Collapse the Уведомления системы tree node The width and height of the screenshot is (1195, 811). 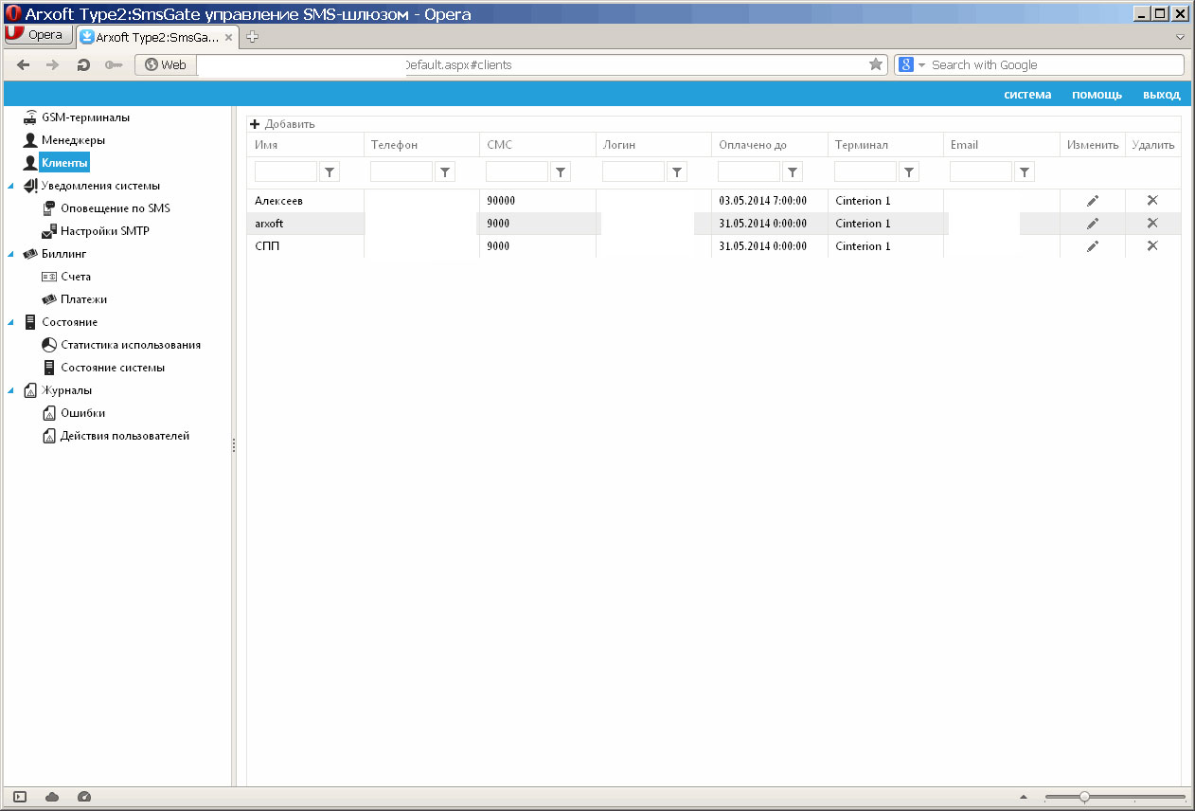(10, 187)
